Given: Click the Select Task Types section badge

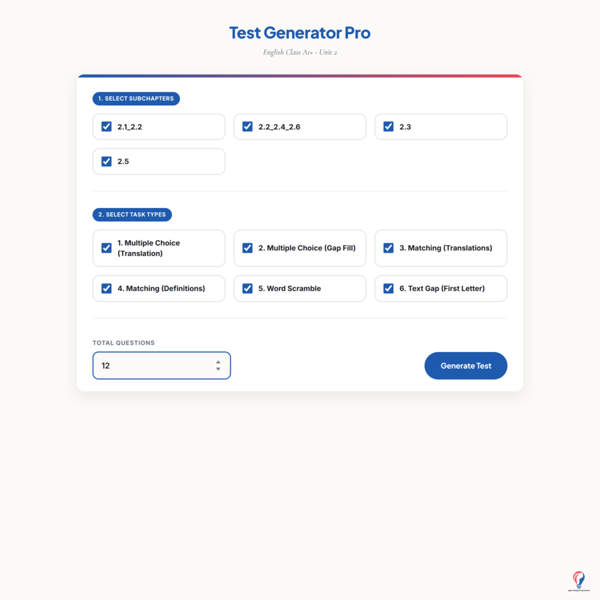Looking at the screenshot, I should coord(132,215).
